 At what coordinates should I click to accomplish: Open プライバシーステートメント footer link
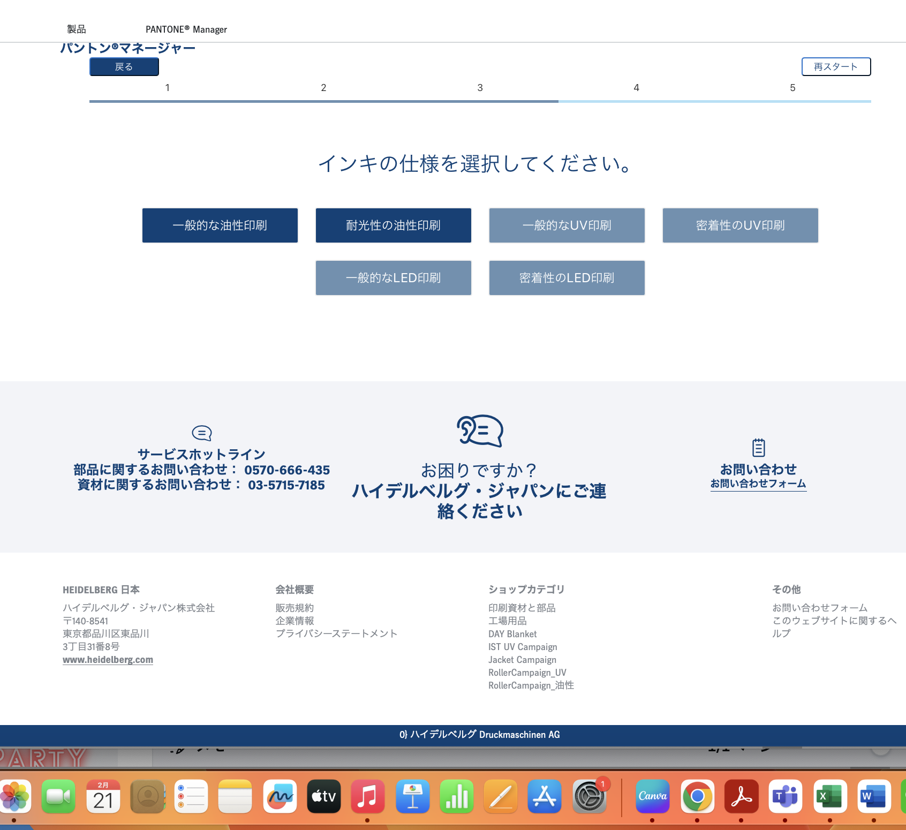coord(336,633)
